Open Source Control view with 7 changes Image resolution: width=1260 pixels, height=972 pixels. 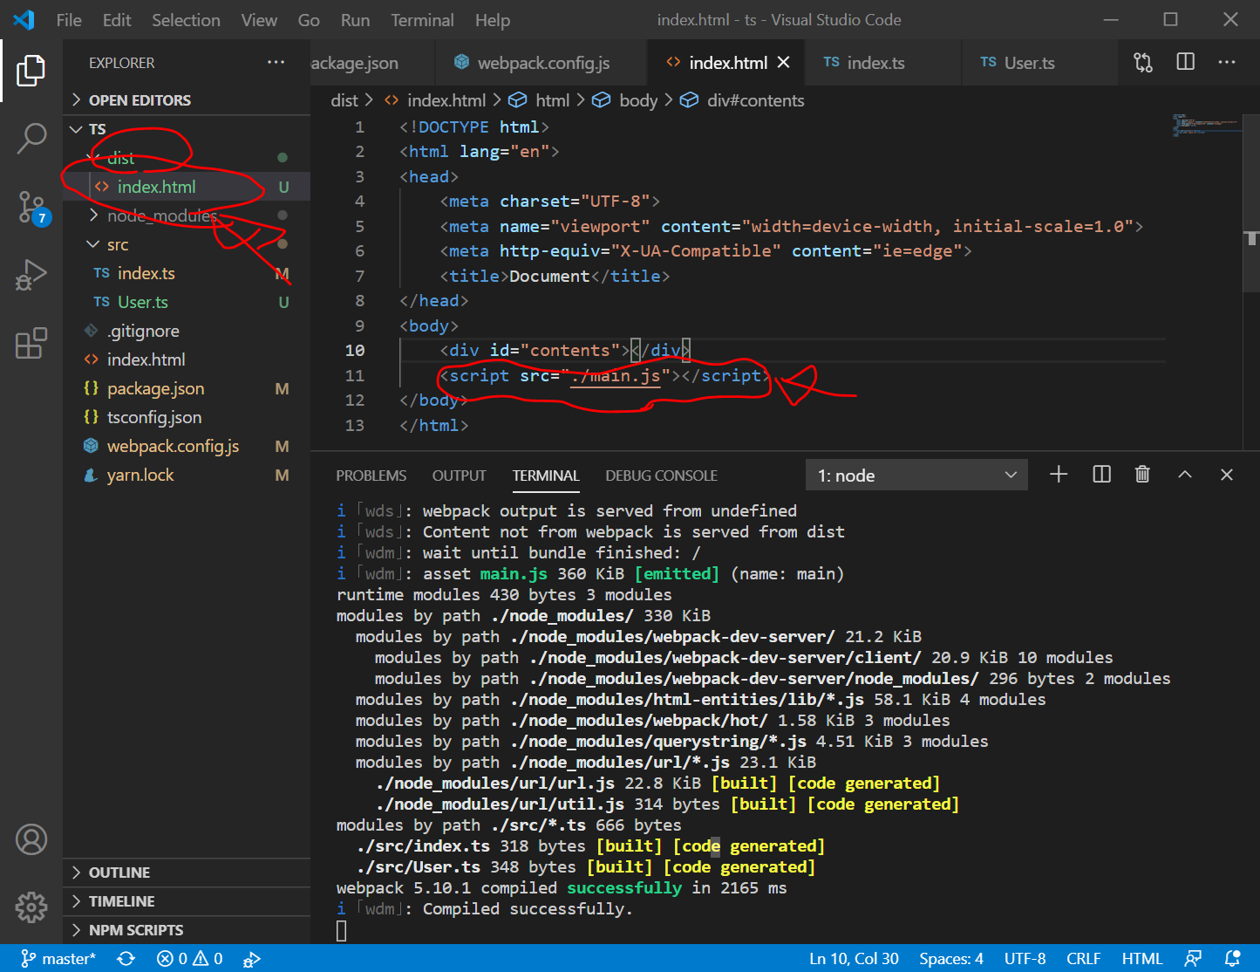point(32,208)
